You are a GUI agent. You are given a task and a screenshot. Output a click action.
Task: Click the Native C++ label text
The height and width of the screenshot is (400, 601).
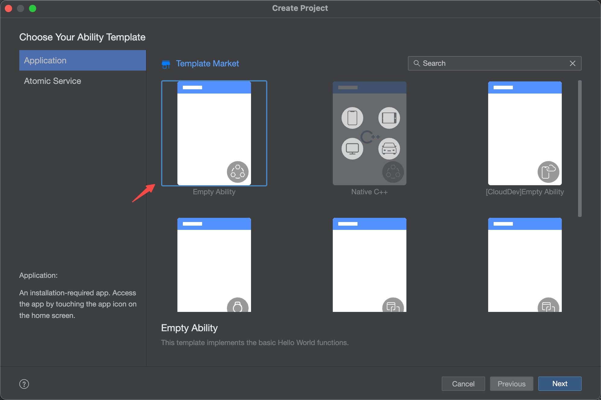(x=369, y=192)
